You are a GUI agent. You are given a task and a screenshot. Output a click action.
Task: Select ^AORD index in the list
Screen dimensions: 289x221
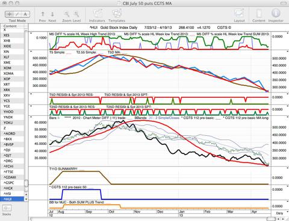[x=13, y=133]
